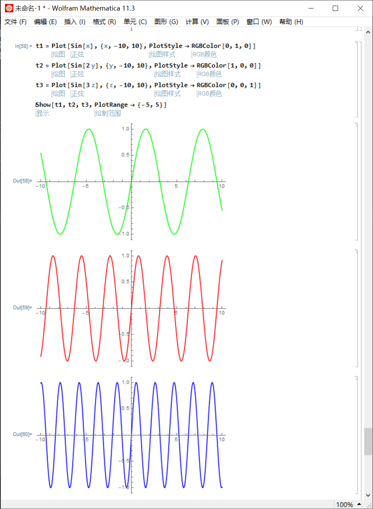Click the 100% zoom control in the status bar
The height and width of the screenshot is (509, 373).
point(345,504)
